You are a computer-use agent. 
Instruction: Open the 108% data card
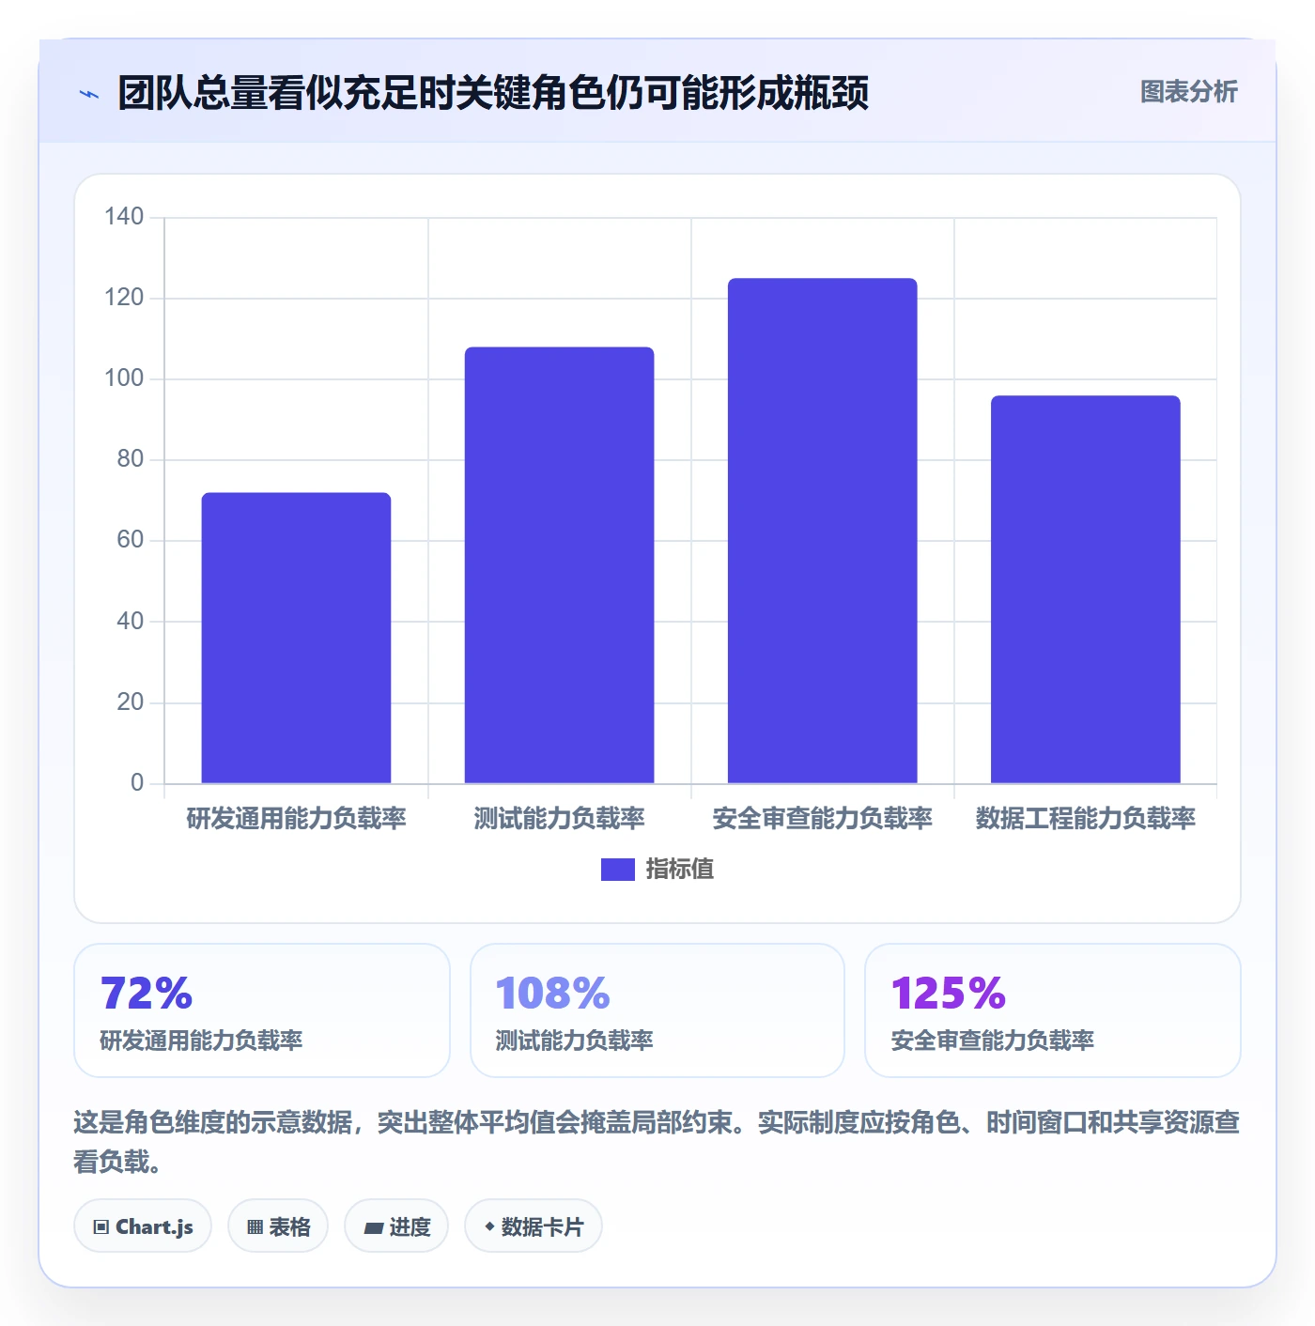(x=657, y=1010)
